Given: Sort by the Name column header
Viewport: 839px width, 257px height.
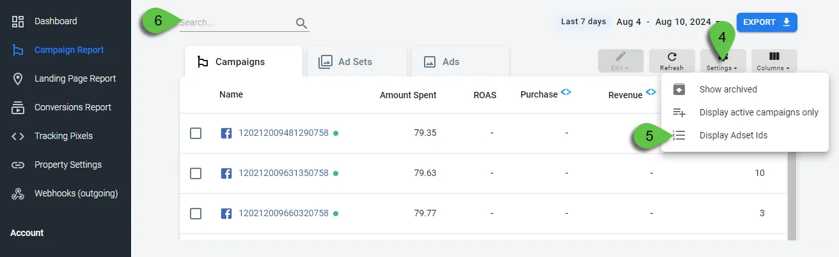Looking at the screenshot, I should pyautogui.click(x=231, y=94).
